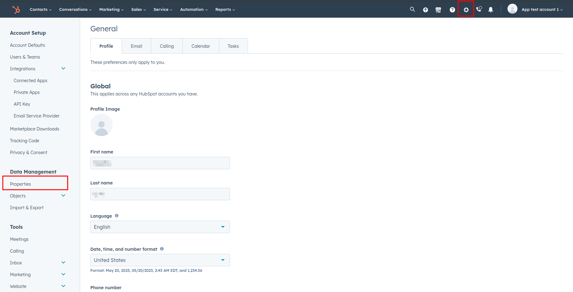Screen dimensions: 573x292
Task: Switch to the Email tab
Action: [x=136, y=46]
